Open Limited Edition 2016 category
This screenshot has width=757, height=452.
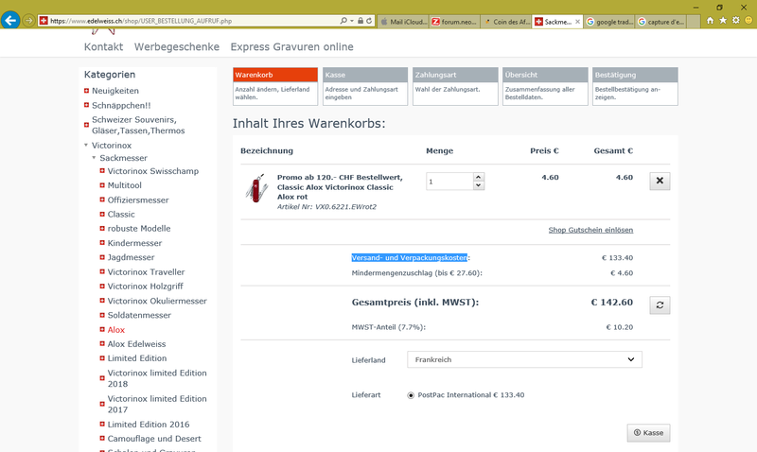pyautogui.click(x=149, y=425)
